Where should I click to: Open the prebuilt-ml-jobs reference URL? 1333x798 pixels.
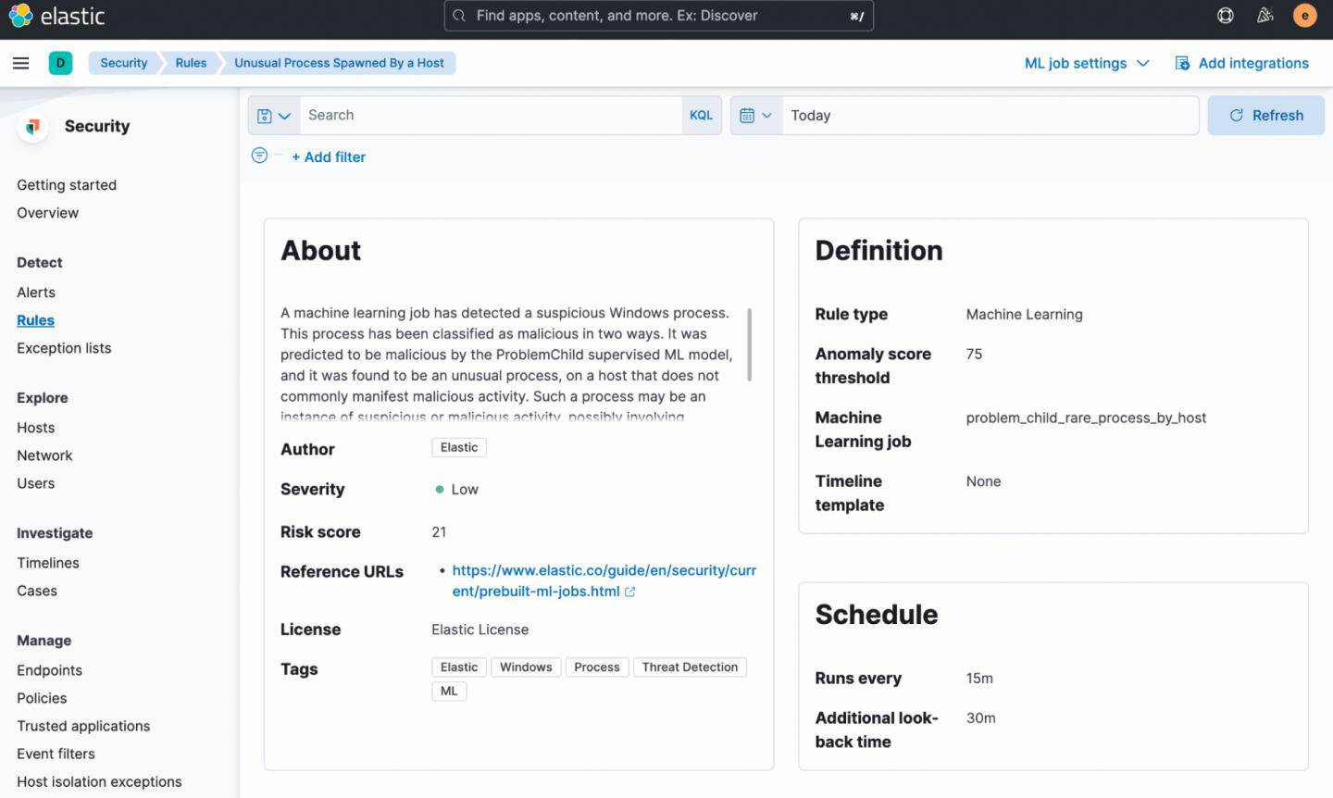[604, 580]
